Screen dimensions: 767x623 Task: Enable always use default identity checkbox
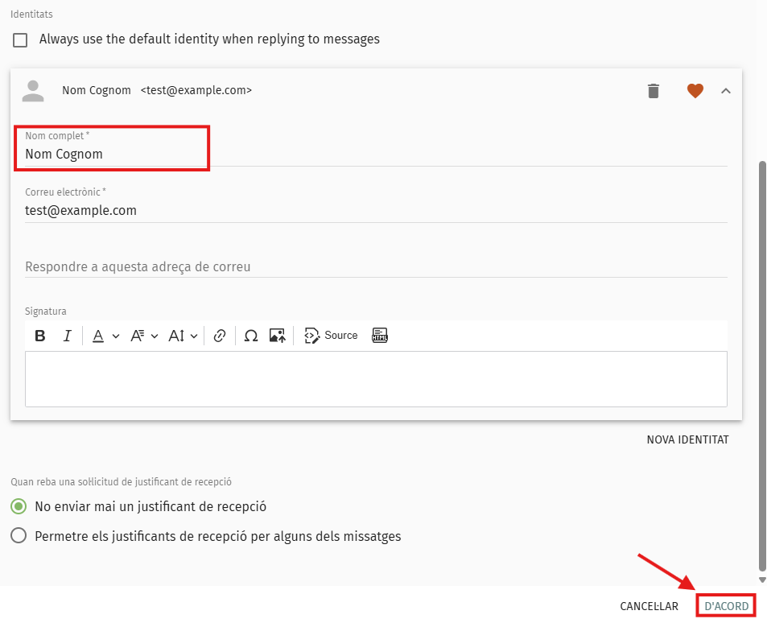[20, 39]
